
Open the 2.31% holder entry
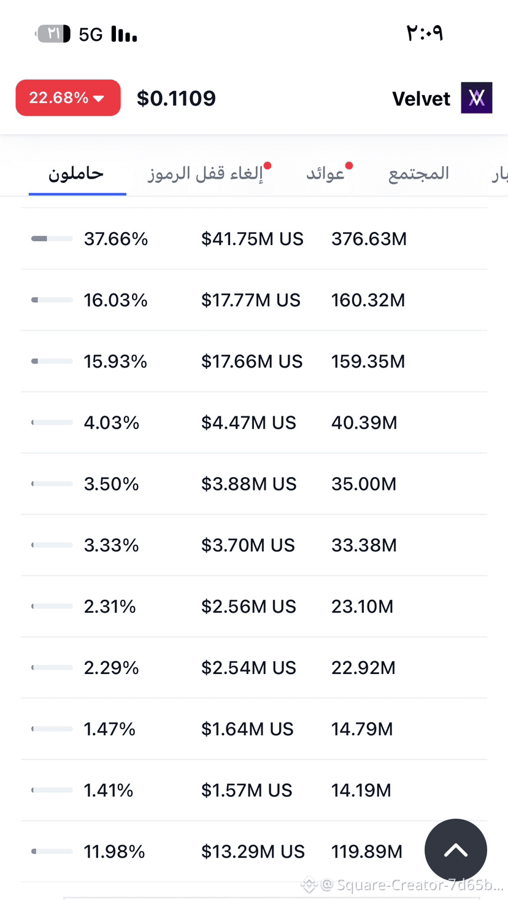pos(254,607)
